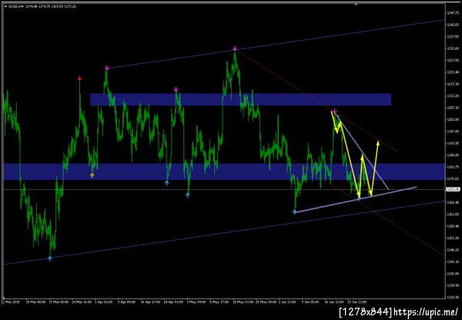This screenshot has height=320, width=462.
Task: Click the 24 Apr 01:00 time axis label
Action: pyautogui.click(x=174, y=302)
